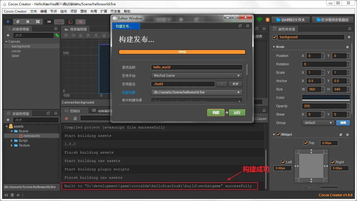The image size is (357, 201).
Task: Create a new asset with plus icon
Action: [8, 120]
